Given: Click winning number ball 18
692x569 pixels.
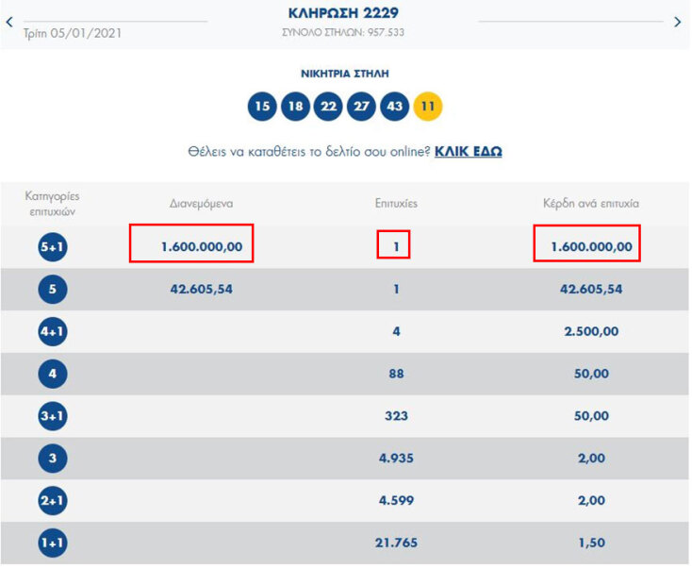Looking at the screenshot, I should (x=295, y=107).
